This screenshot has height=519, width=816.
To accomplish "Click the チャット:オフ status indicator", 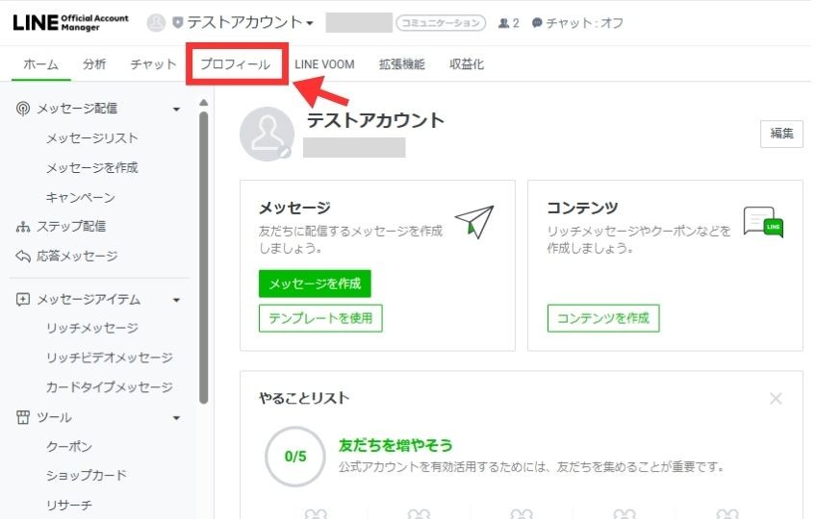I will click(x=577, y=23).
